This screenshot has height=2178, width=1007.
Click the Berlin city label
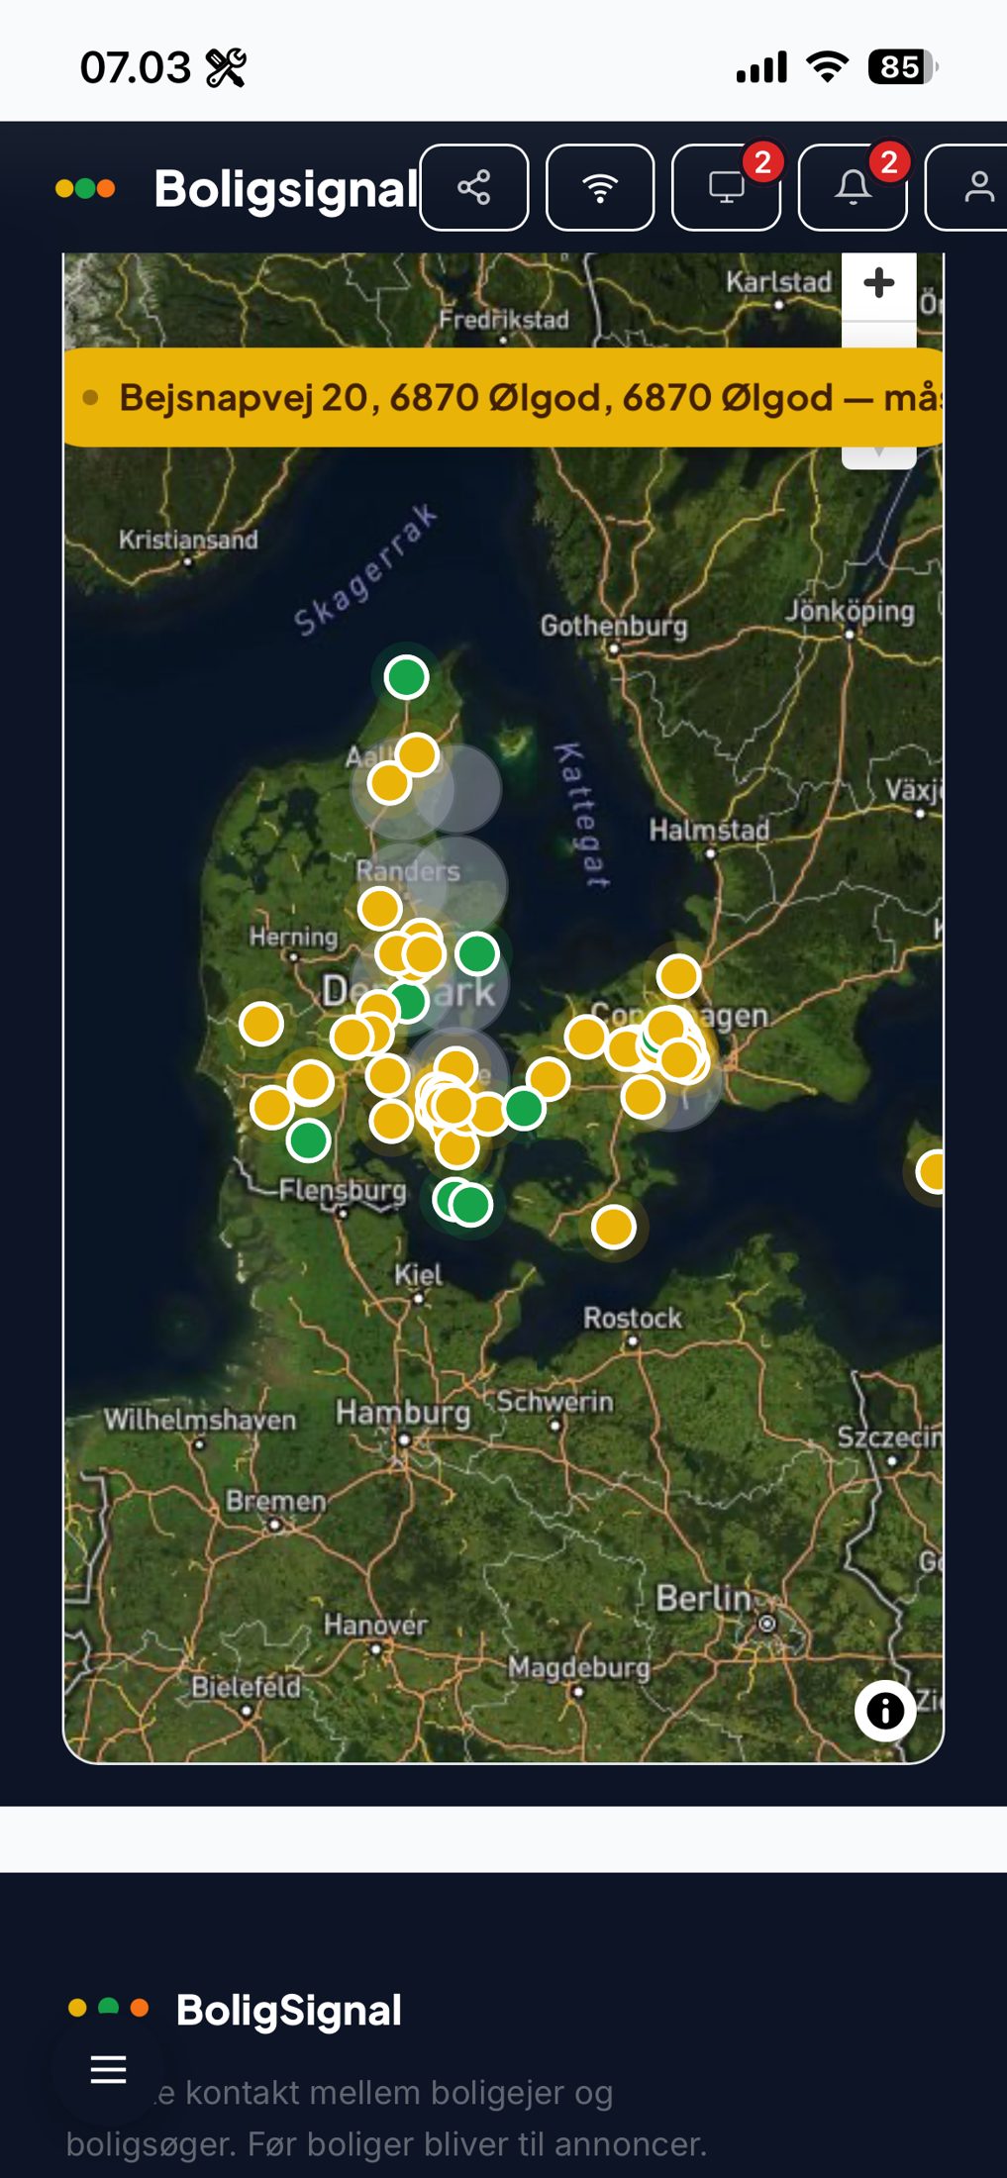(703, 1597)
